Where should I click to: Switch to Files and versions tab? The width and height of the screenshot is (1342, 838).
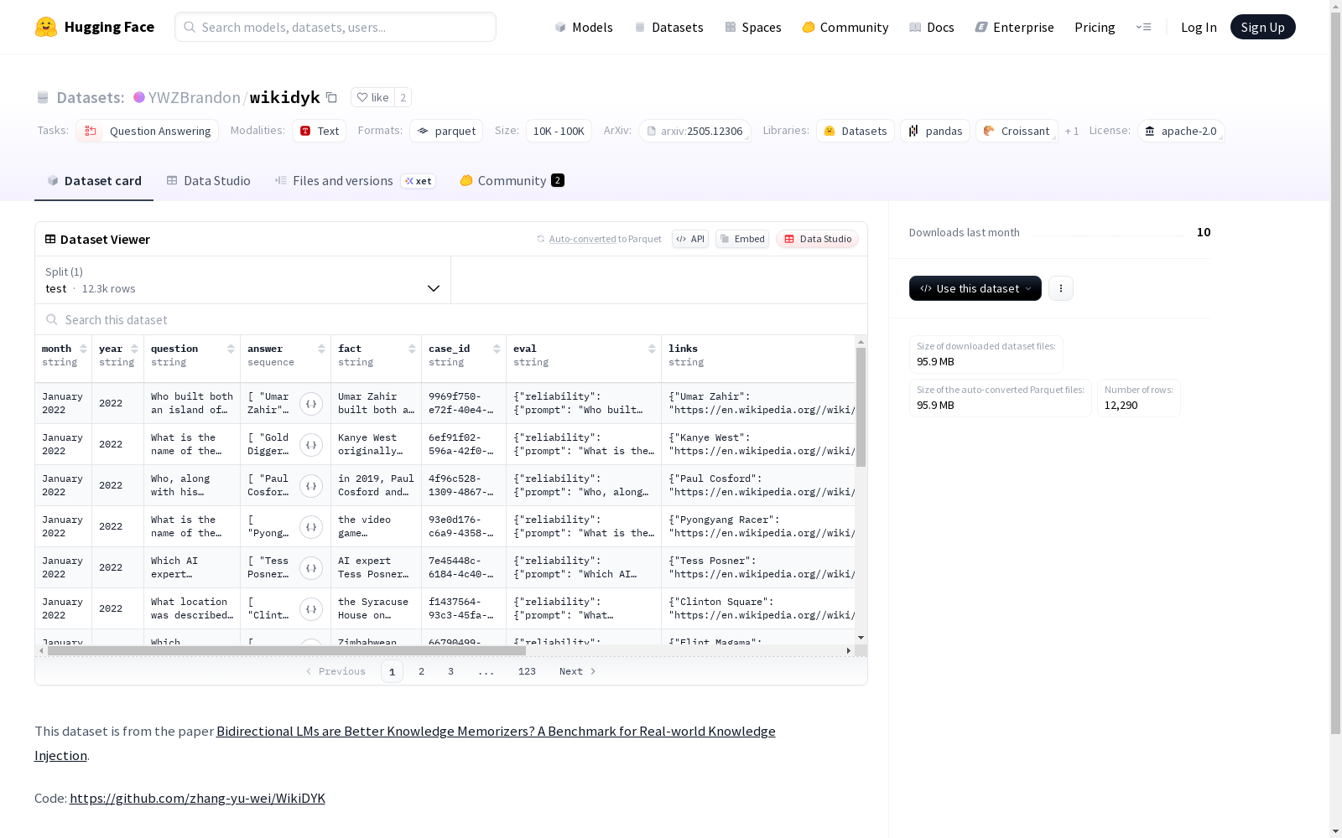355,181
